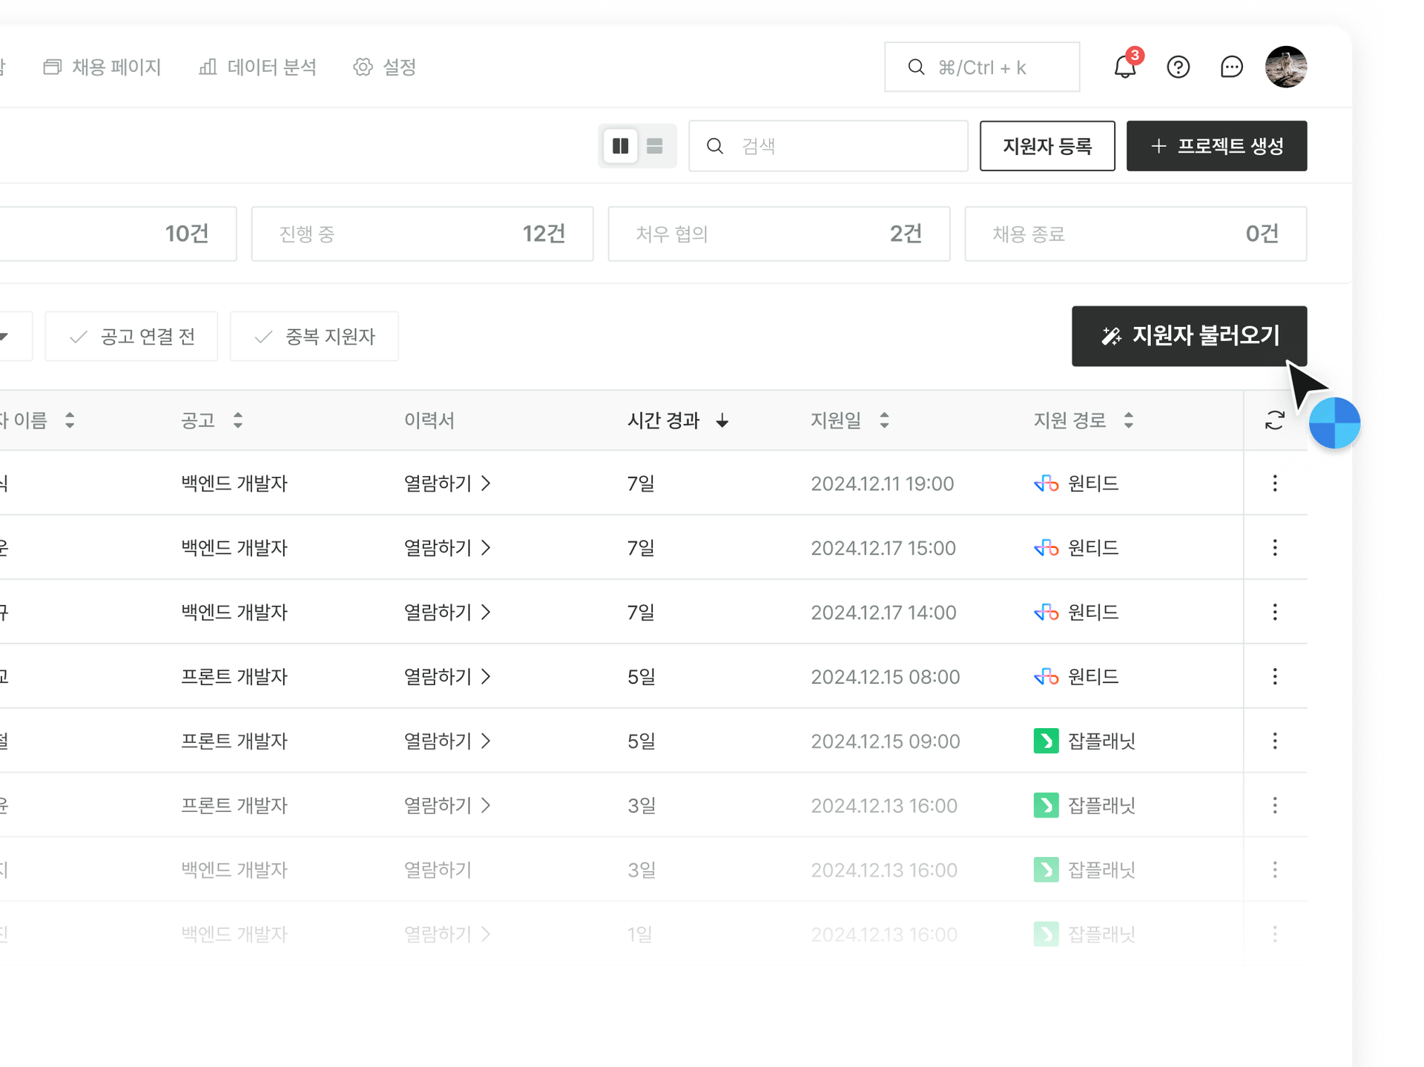Disable the 중복 지원자 filter
This screenshot has height=1067, width=1424.
pos(314,336)
